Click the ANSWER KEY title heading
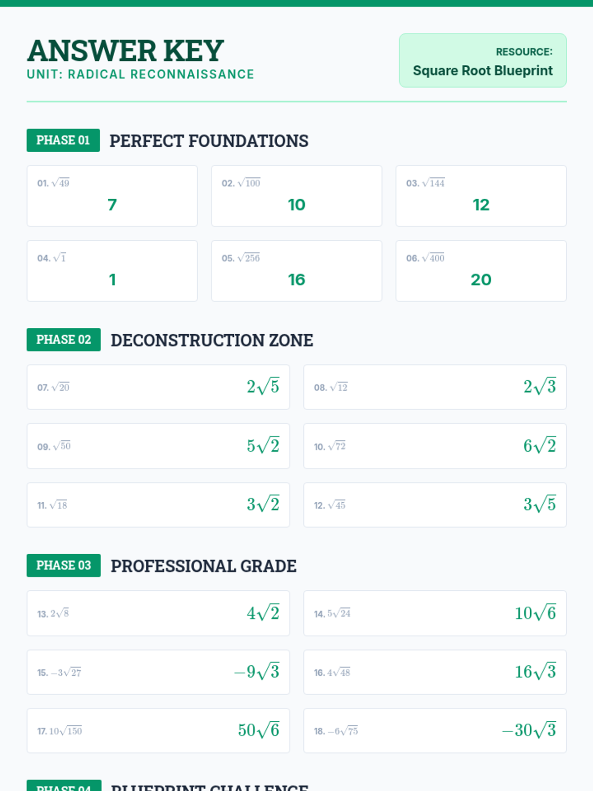593x791 pixels. pyautogui.click(x=126, y=50)
